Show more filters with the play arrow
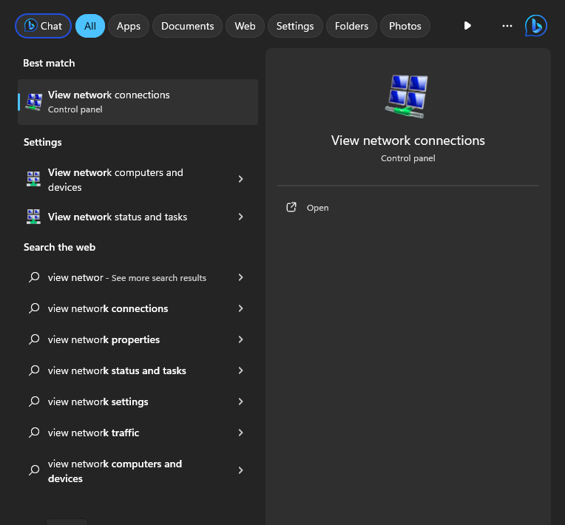 pos(467,26)
